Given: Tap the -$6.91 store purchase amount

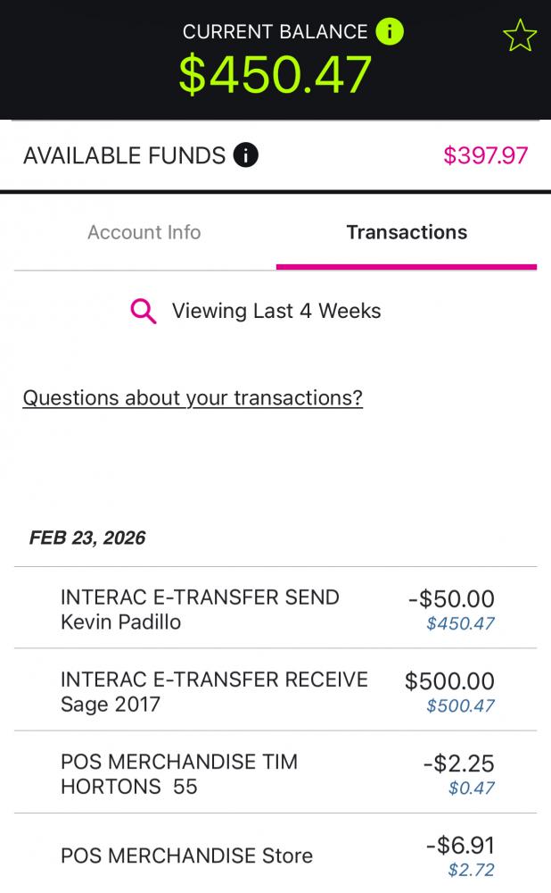Looking at the screenshot, I should click(x=460, y=845).
